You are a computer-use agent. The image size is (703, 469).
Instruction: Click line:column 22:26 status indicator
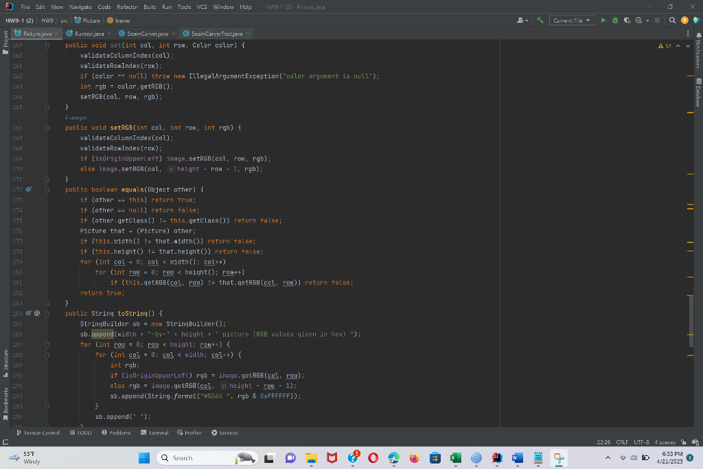tap(603, 442)
